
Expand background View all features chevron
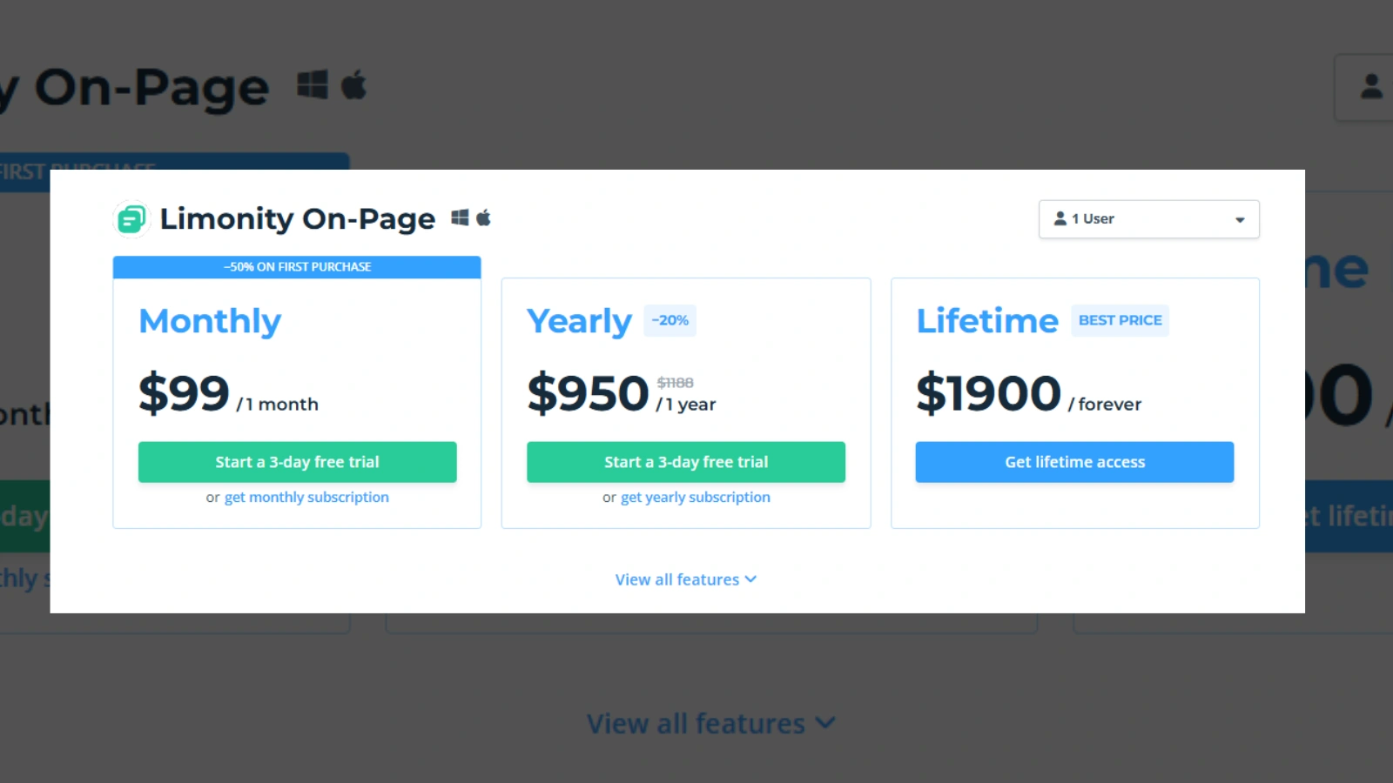[826, 723]
